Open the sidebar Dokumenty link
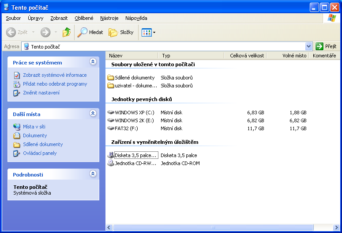Image resolution: width=342 pixels, height=233 pixels. (x=35, y=135)
